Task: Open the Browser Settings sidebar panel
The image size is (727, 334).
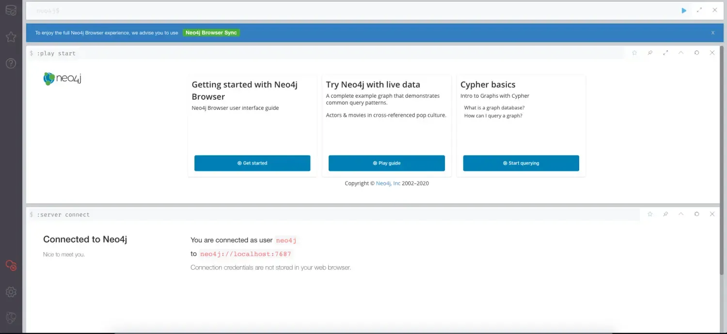Action: (x=11, y=292)
